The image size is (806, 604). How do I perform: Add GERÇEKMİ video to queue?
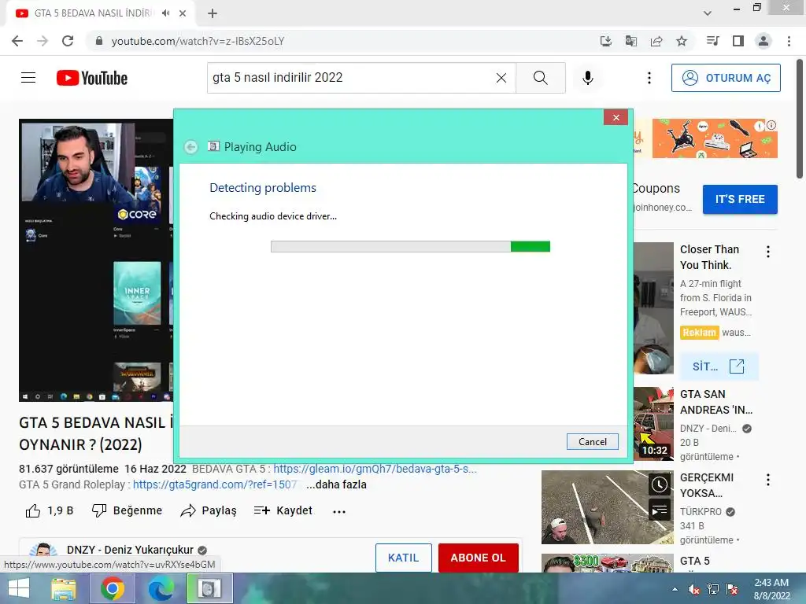660,510
